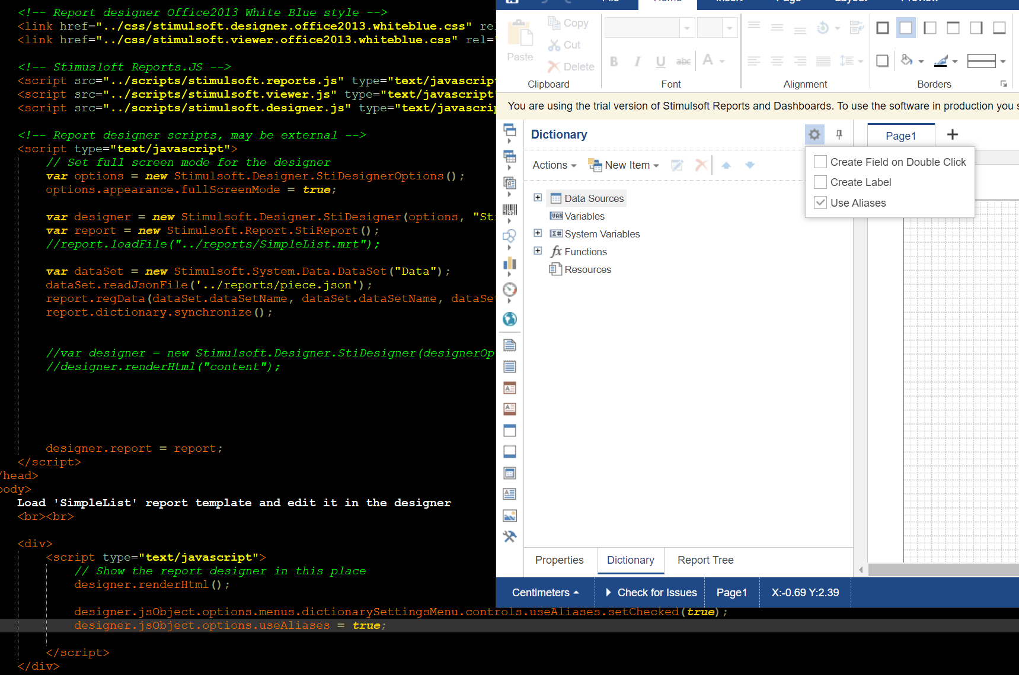The image size is (1019, 675).
Task: Open the Bands category in the toolbox
Action: click(x=510, y=133)
